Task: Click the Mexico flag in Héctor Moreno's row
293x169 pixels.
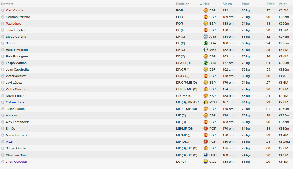Action: (x=206, y=50)
